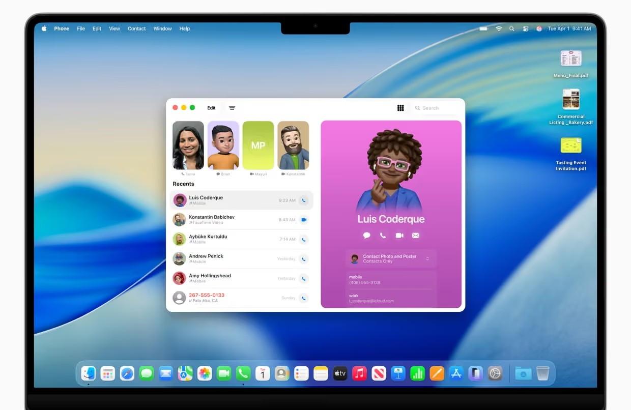Open the View menu
The height and width of the screenshot is (410, 631).
114,28
